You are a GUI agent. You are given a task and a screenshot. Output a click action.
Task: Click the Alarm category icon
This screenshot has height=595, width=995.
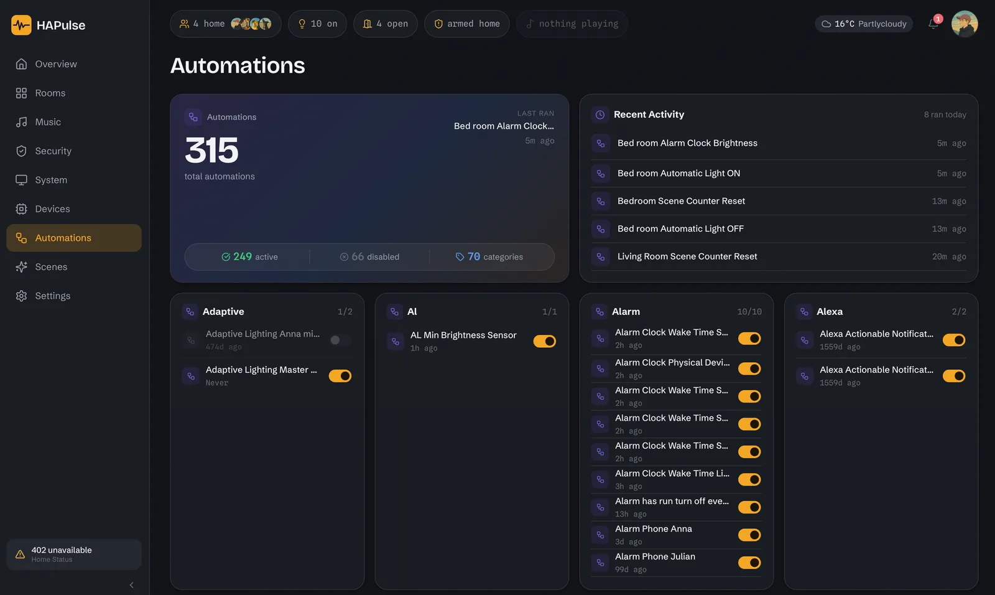coord(599,311)
